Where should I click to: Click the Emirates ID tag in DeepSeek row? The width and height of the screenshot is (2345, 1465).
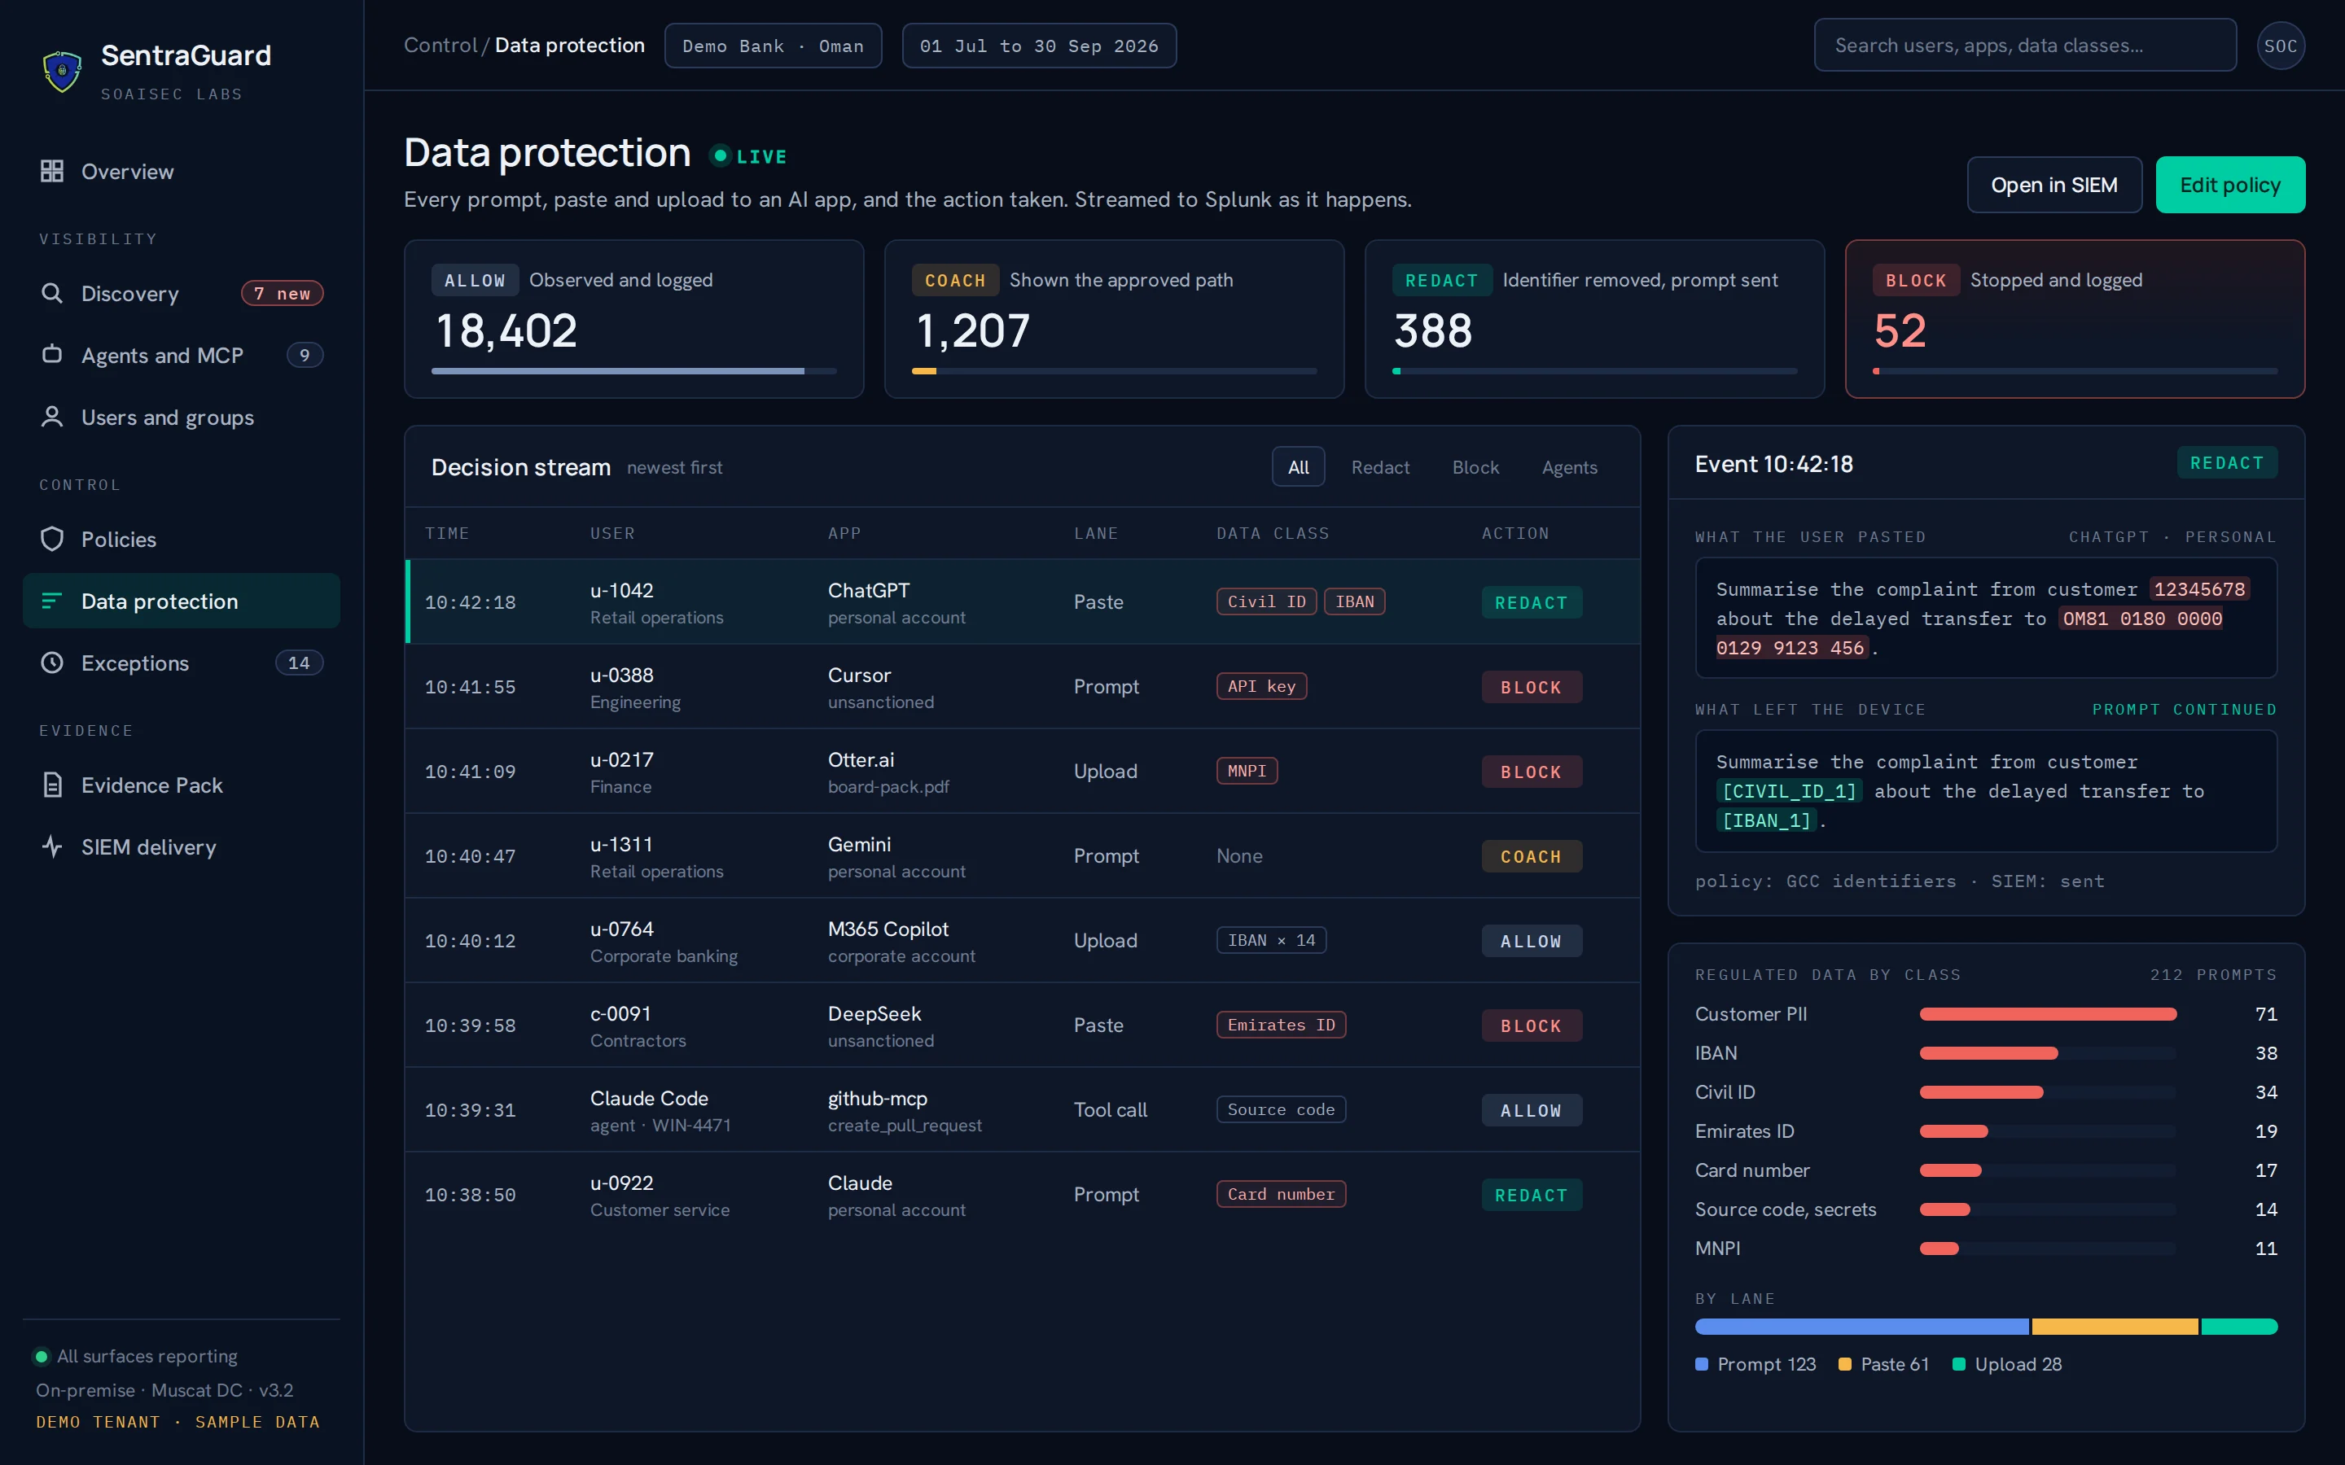click(1281, 1025)
